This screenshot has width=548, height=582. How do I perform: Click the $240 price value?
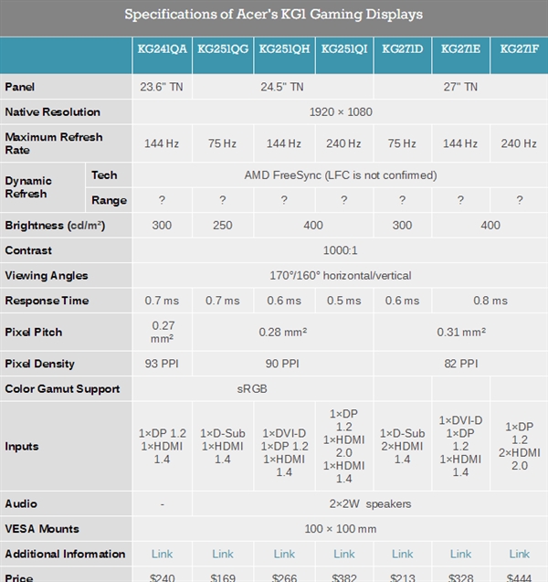pos(162,576)
